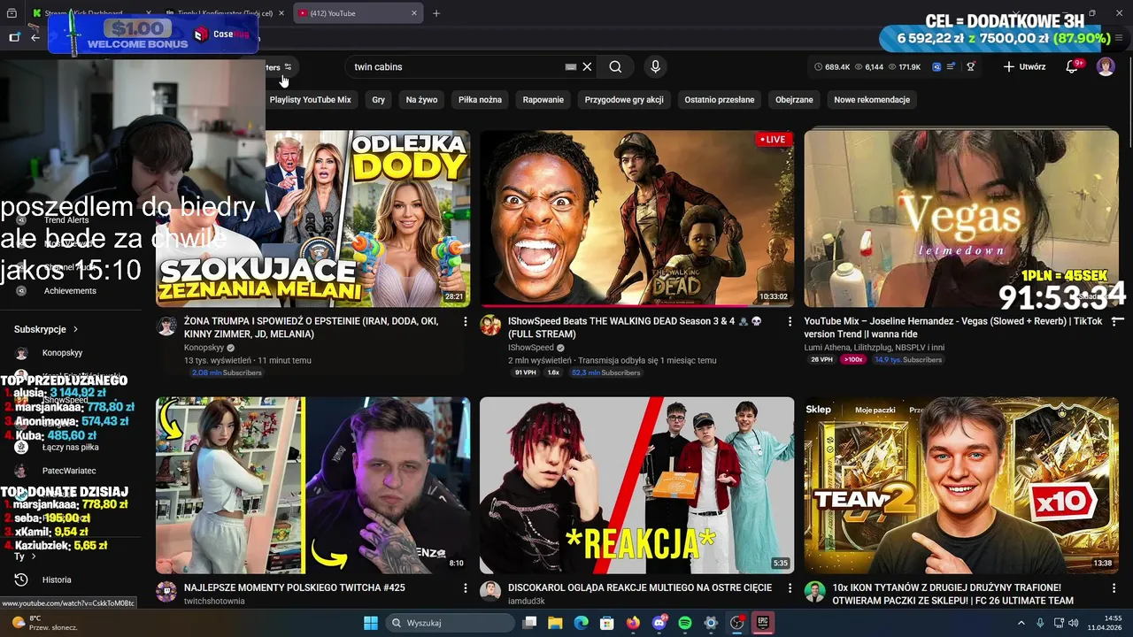This screenshot has width=1133, height=637.
Task: Click the Utwórz create button
Action: tap(1024, 66)
